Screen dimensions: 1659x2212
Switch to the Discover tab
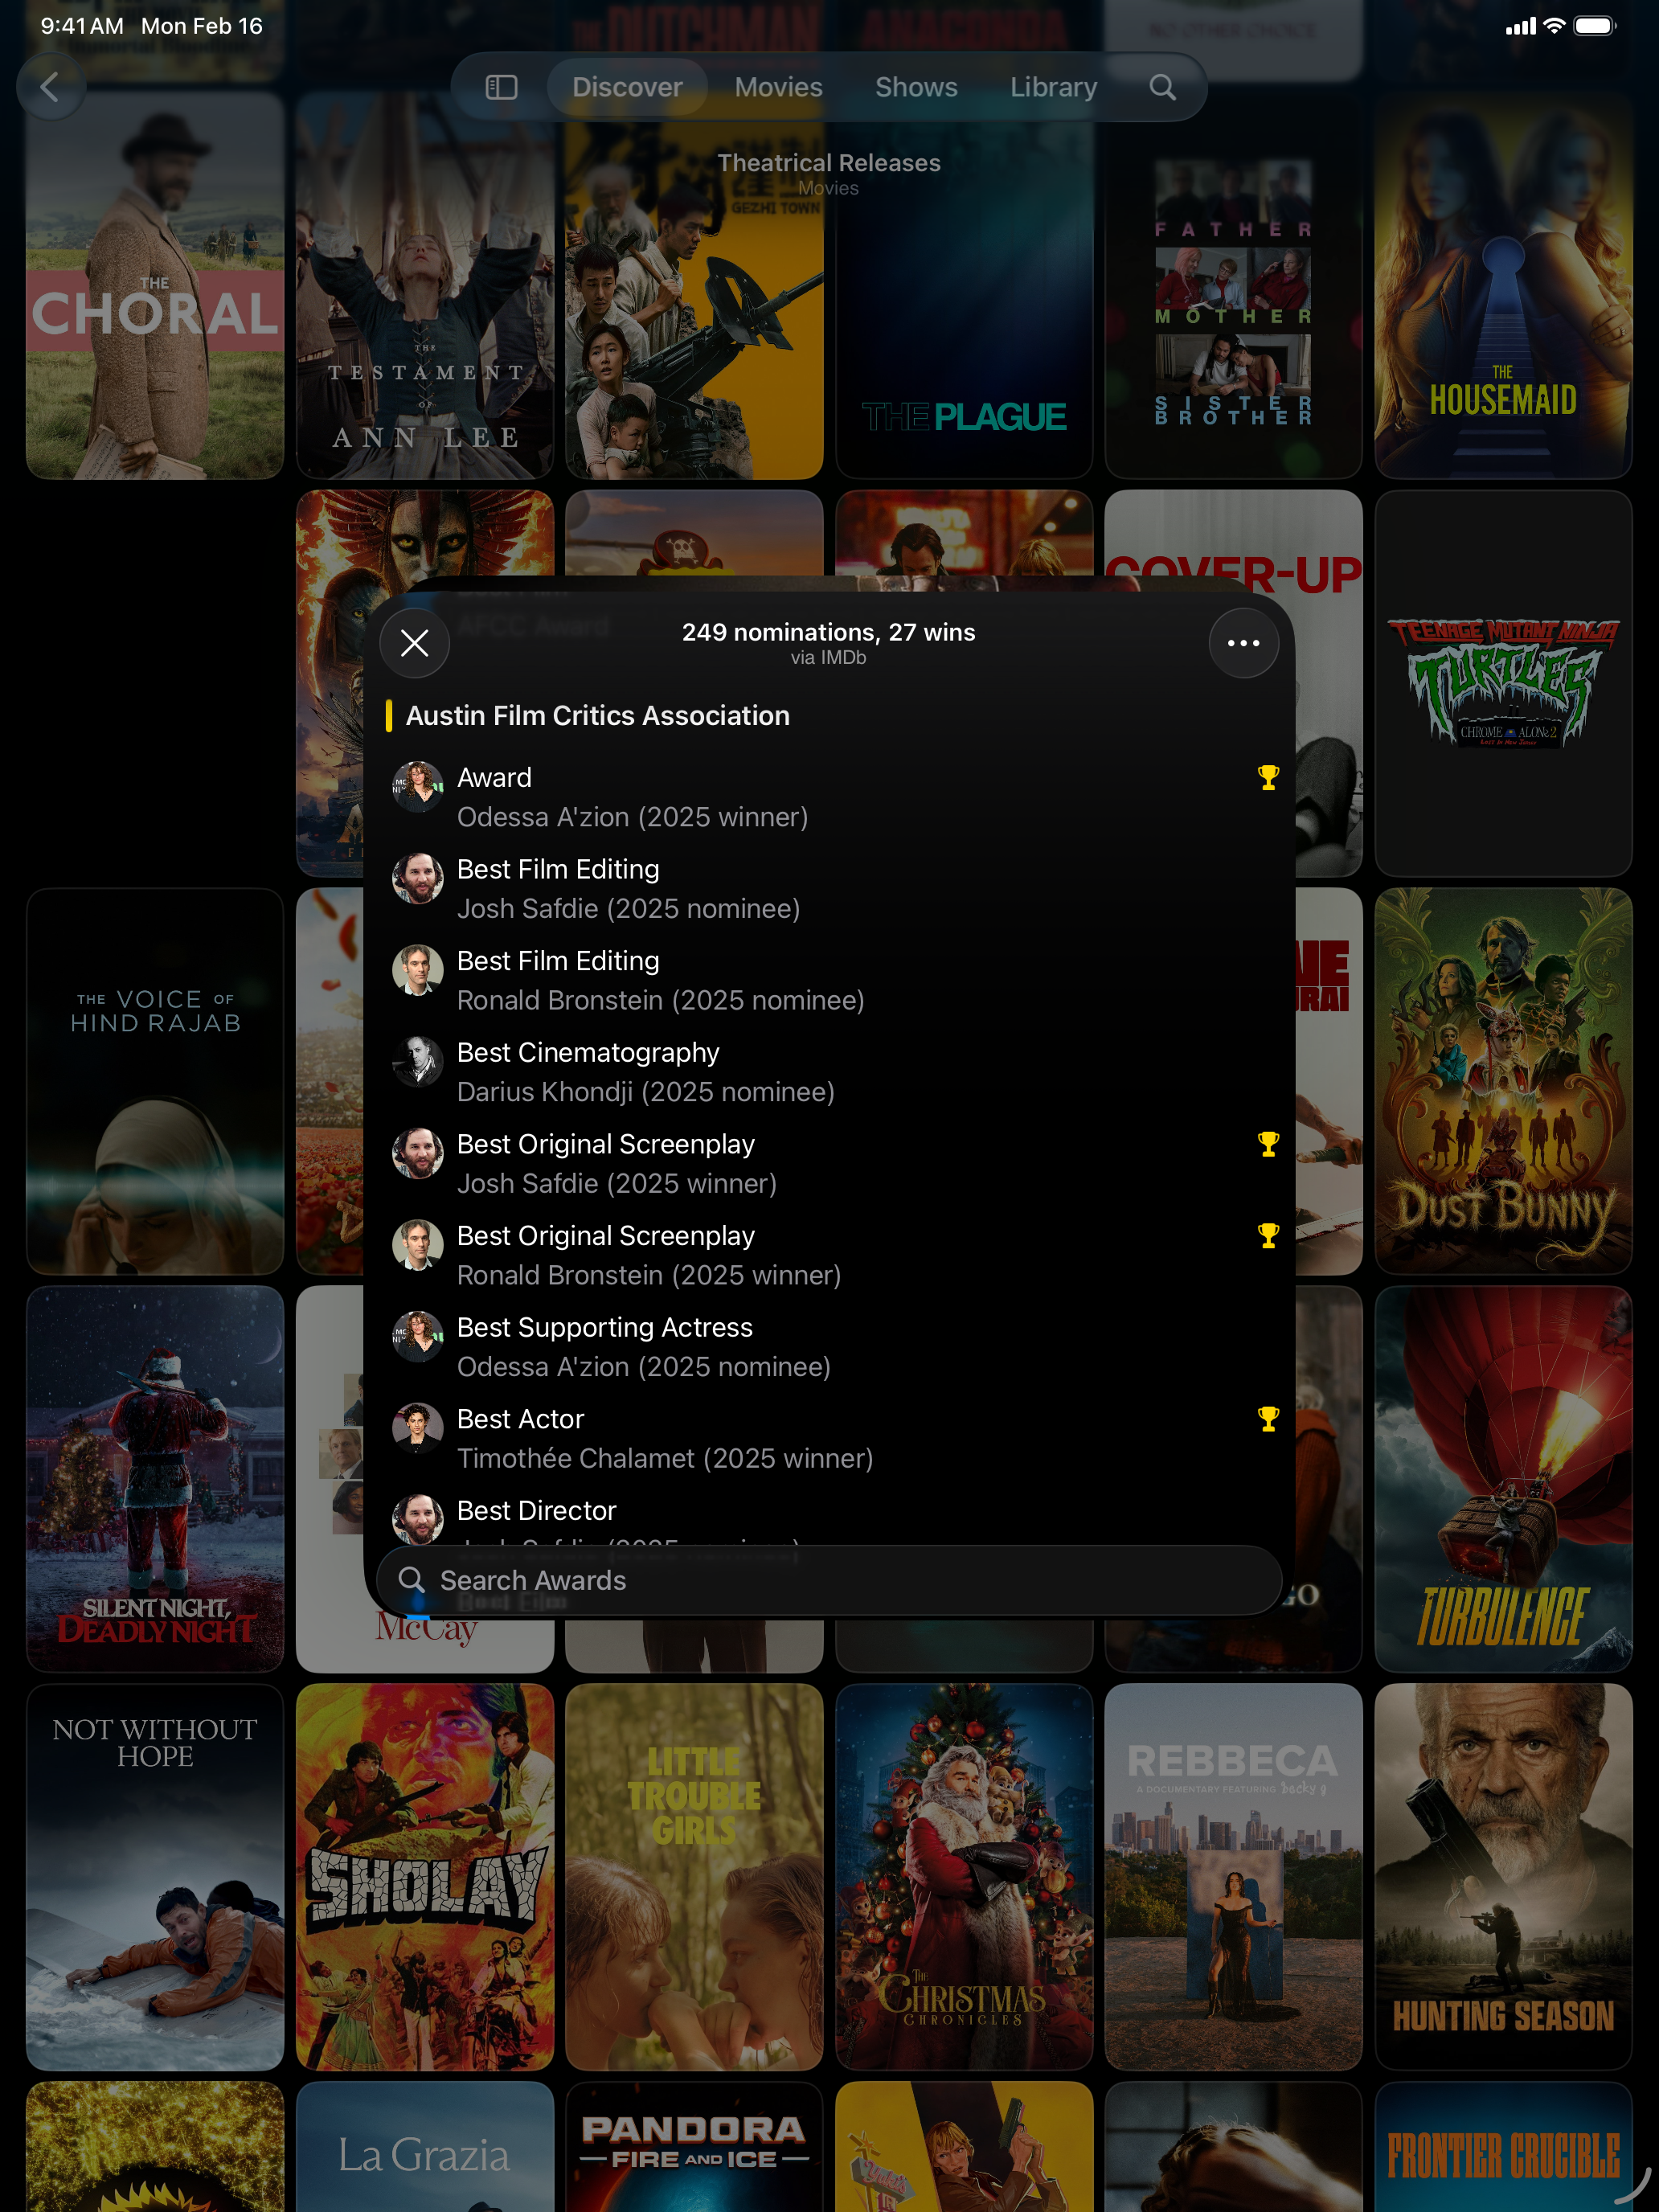(627, 87)
